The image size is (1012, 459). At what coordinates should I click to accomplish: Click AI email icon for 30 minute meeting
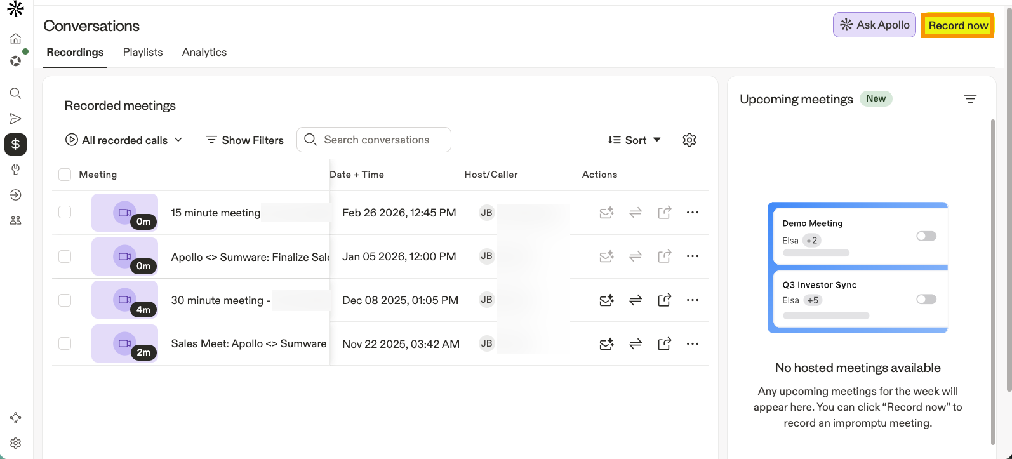point(606,300)
